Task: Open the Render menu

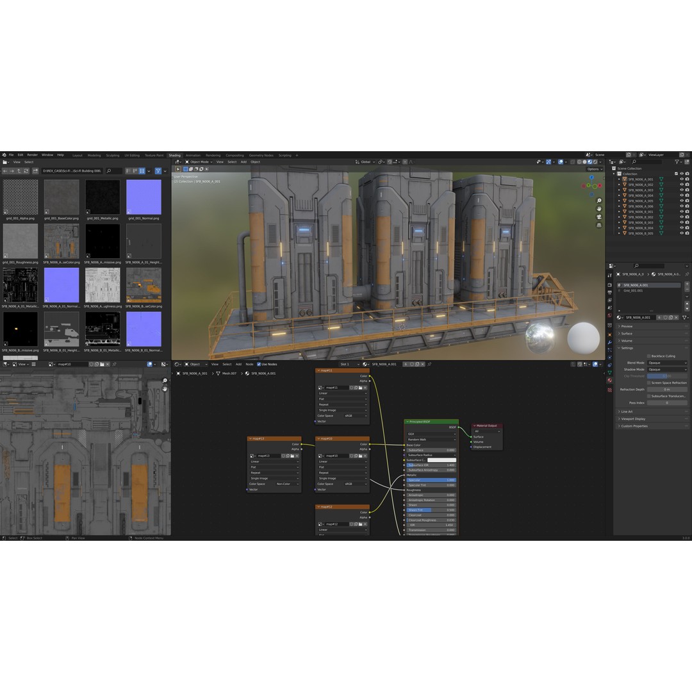Action: point(32,155)
